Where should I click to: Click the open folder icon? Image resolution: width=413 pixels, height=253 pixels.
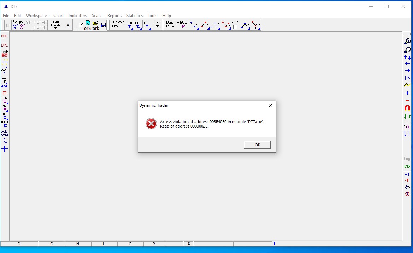click(95, 23)
